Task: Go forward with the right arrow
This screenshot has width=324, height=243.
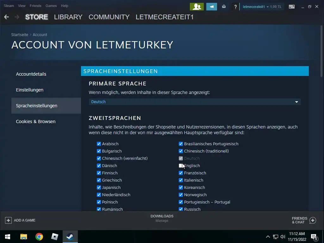Action: (17, 17)
